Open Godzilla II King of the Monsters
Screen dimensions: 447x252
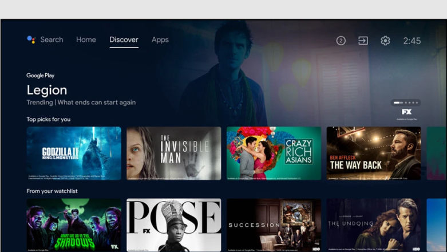tap(74, 153)
